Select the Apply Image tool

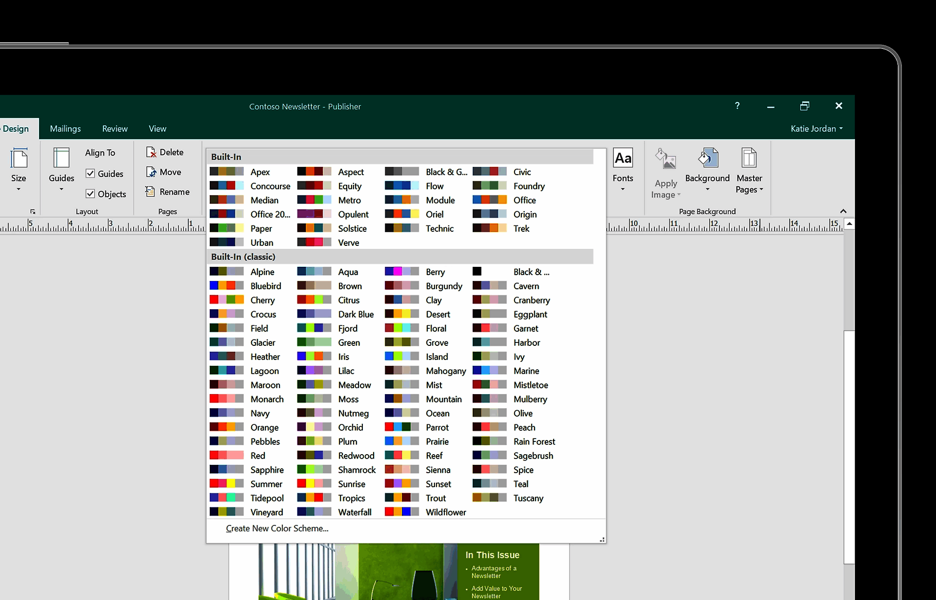point(665,172)
